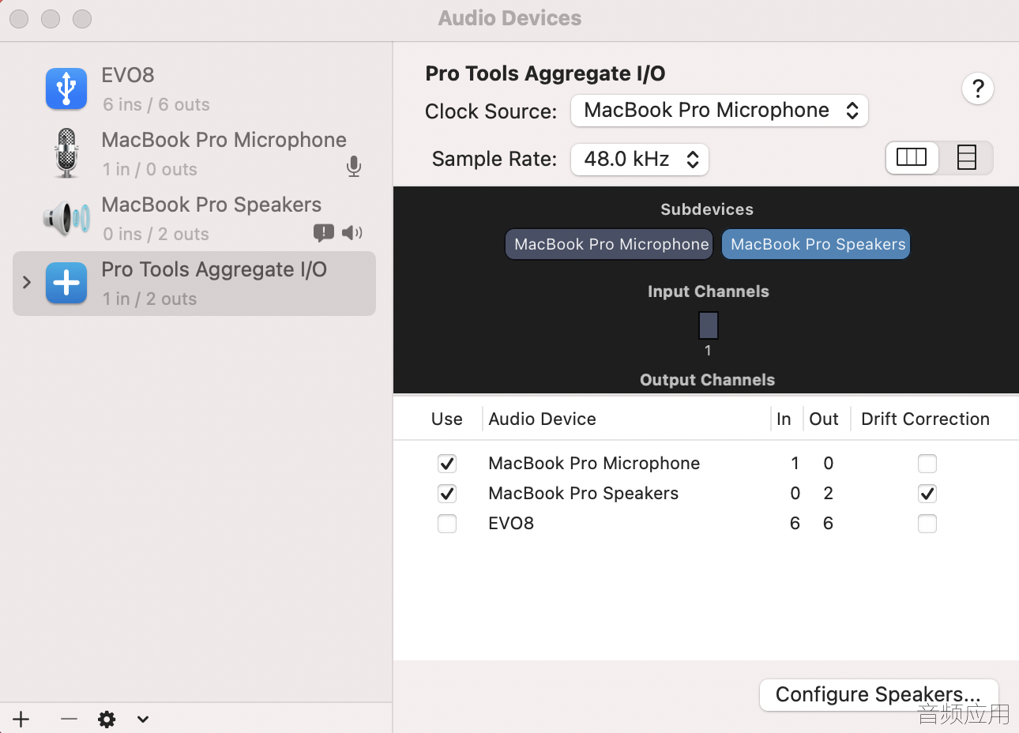Open the chevron menu beside the gear
This screenshot has width=1019, height=733.
[143, 719]
